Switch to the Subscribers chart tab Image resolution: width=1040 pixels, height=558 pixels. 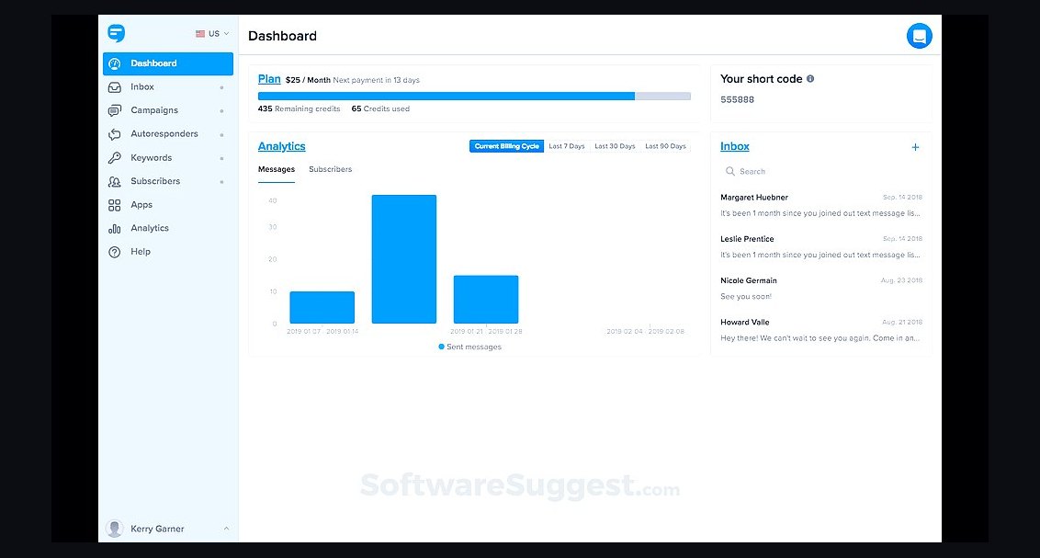(331, 170)
